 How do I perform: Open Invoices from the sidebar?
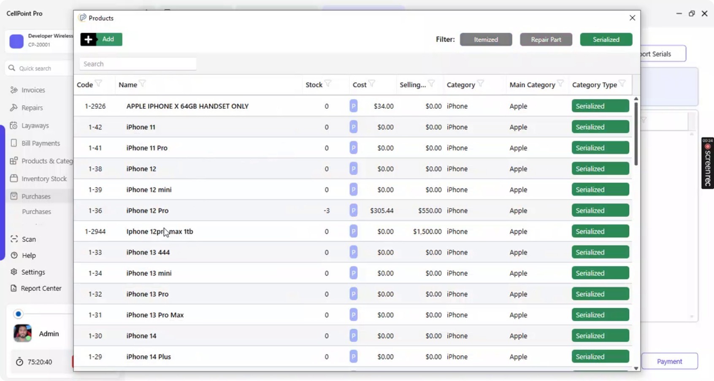pyautogui.click(x=33, y=90)
